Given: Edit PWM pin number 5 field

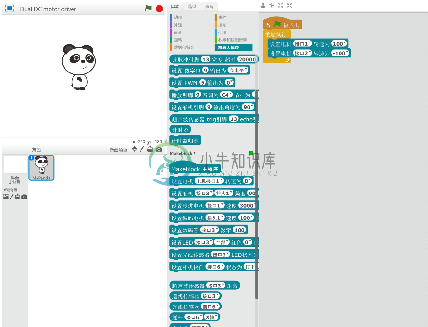Looking at the screenshot, I should 203,82.
